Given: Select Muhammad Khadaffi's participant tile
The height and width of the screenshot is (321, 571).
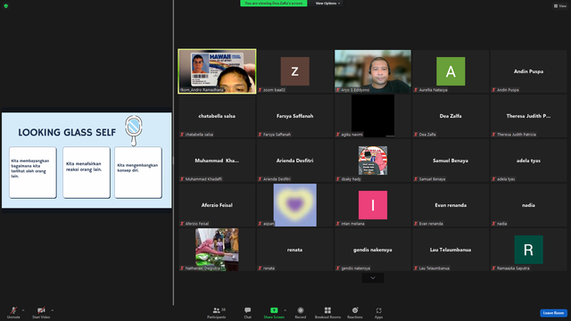Looking at the screenshot, I should click(x=217, y=160).
